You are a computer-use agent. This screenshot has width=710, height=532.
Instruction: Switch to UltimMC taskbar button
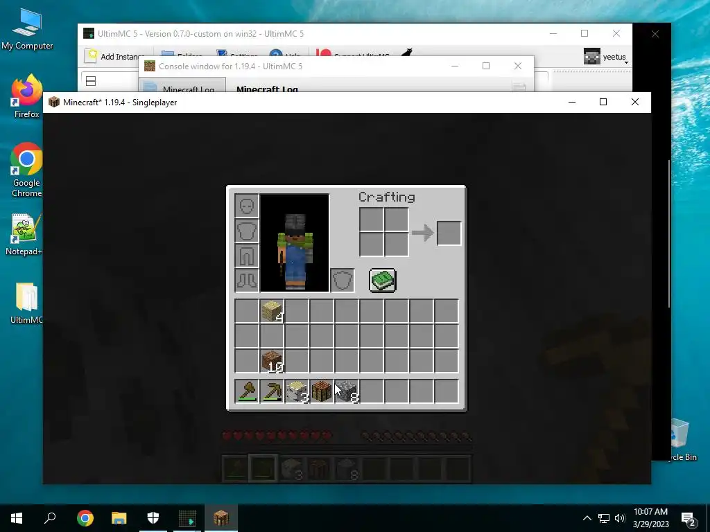(187, 518)
